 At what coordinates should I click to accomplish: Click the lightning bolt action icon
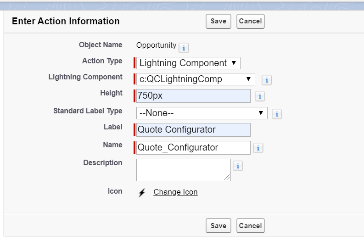(x=142, y=192)
